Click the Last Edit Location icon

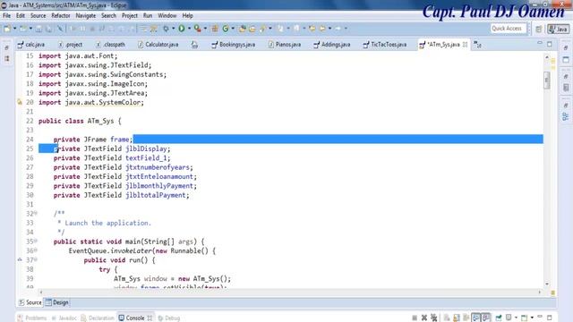pos(312,29)
